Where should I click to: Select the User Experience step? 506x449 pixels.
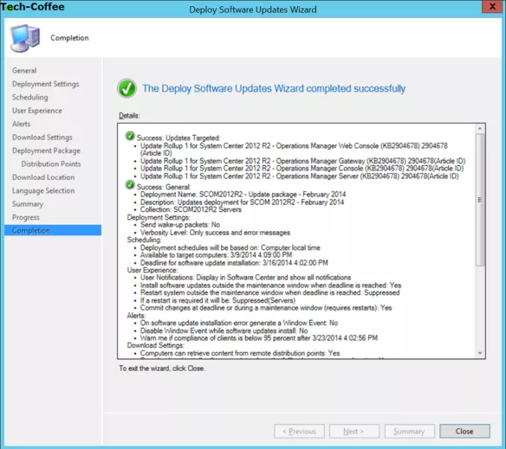(x=37, y=111)
